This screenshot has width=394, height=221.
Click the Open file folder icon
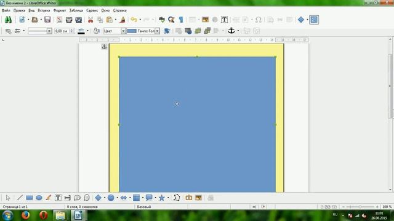point(34,20)
